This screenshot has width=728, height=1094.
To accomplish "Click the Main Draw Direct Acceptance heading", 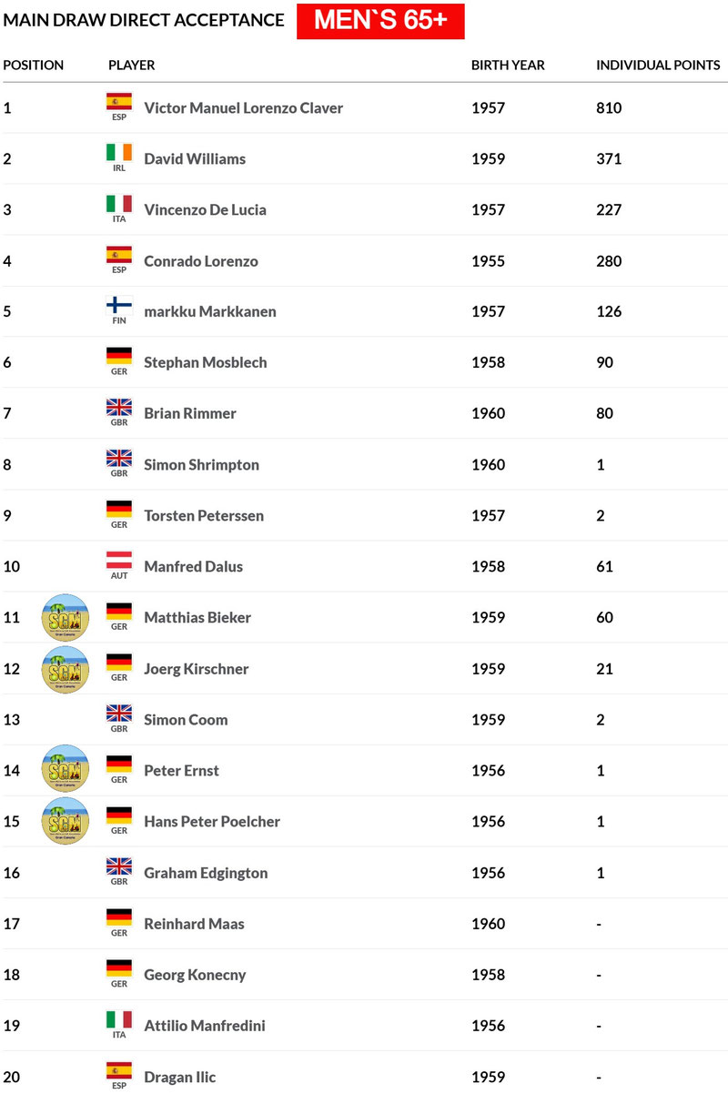I will [143, 20].
